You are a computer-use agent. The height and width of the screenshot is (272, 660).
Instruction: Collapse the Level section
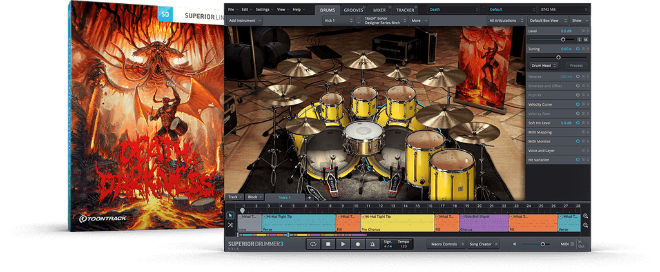pyautogui.click(x=588, y=31)
